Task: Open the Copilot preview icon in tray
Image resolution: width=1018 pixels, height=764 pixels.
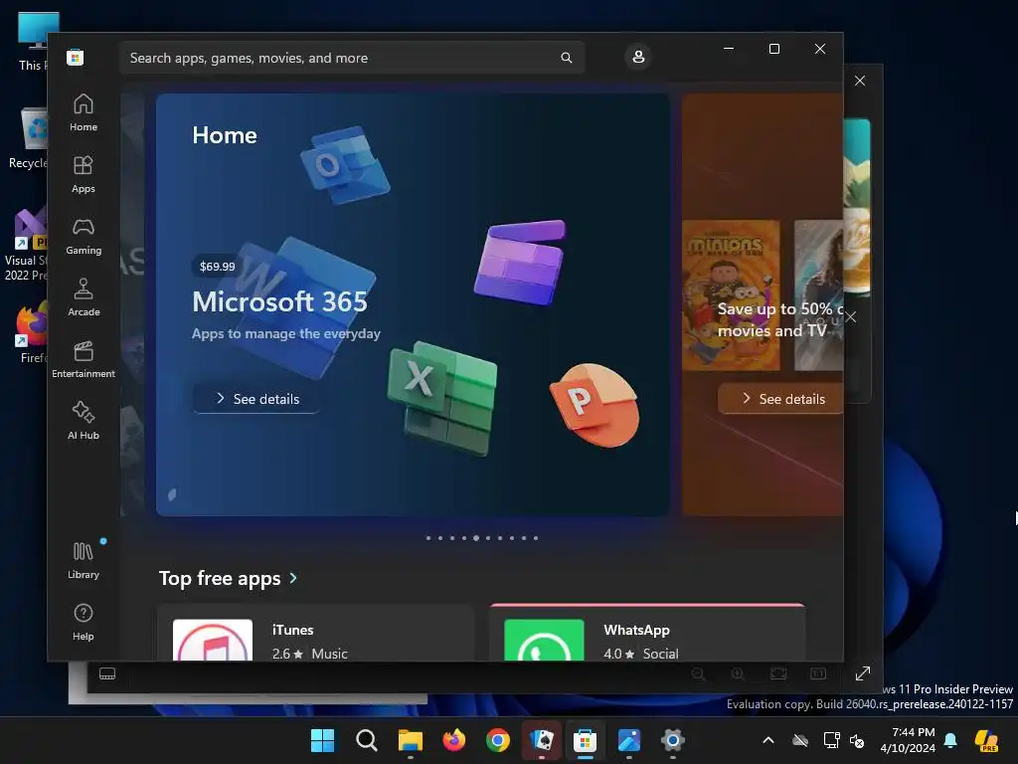Action: pyautogui.click(x=987, y=740)
